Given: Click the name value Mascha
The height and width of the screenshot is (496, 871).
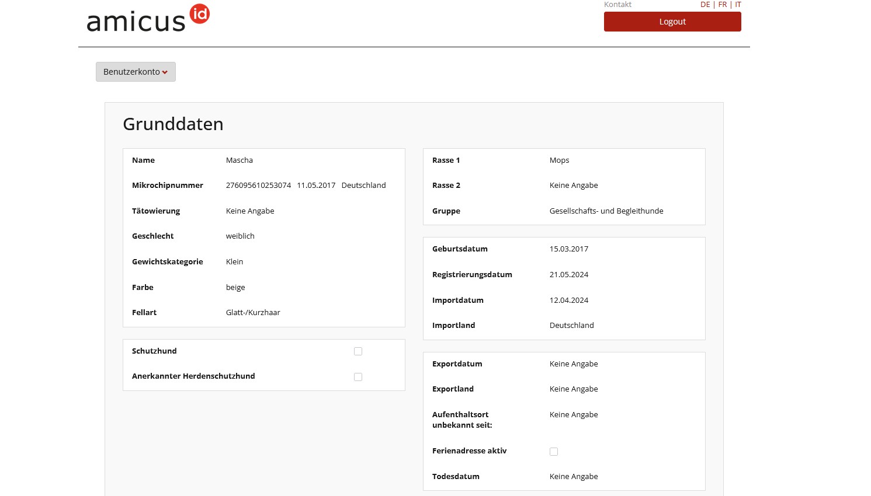Looking at the screenshot, I should (240, 160).
